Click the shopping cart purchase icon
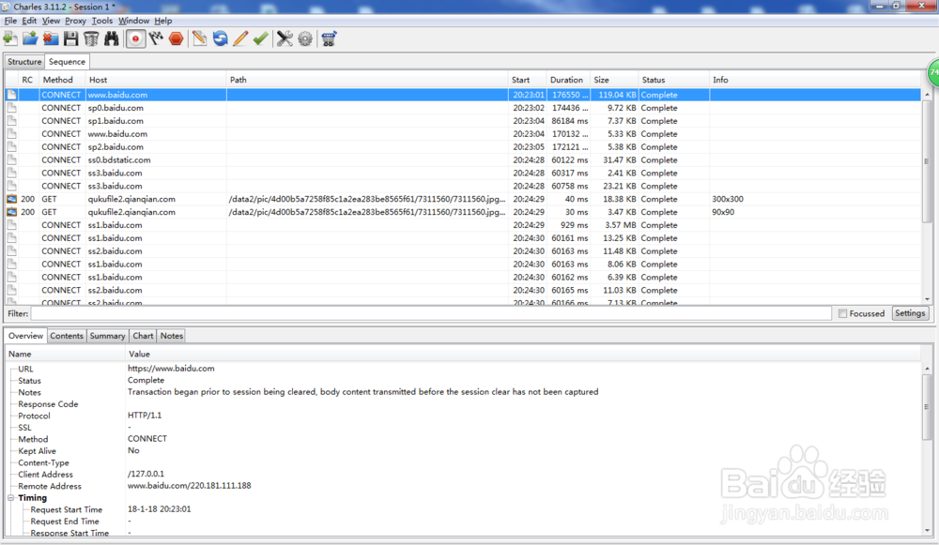 329,38
